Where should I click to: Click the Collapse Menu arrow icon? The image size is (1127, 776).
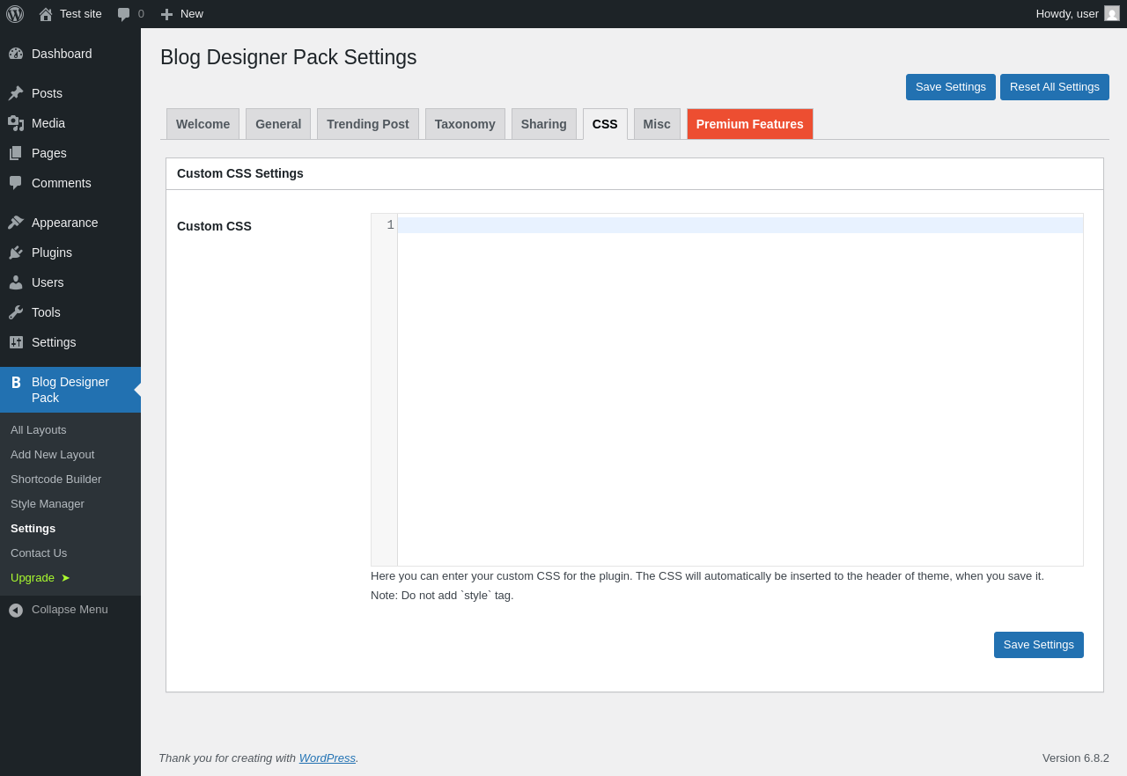coord(16,610)
